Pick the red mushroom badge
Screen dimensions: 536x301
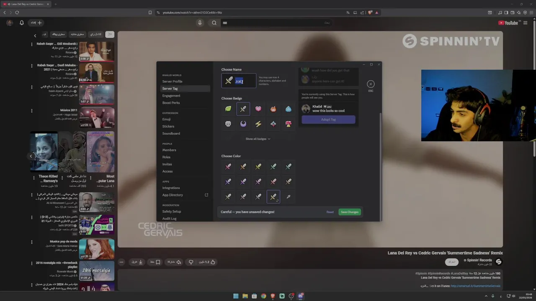click(x=289, y=124)
